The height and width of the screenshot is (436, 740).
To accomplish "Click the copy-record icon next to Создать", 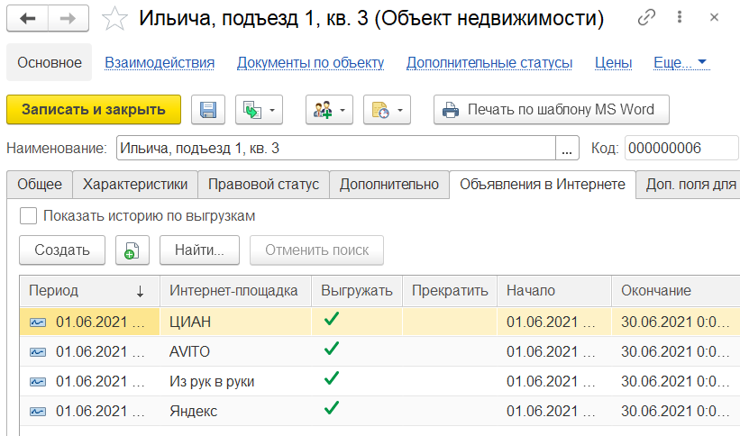I will (132, 250).
